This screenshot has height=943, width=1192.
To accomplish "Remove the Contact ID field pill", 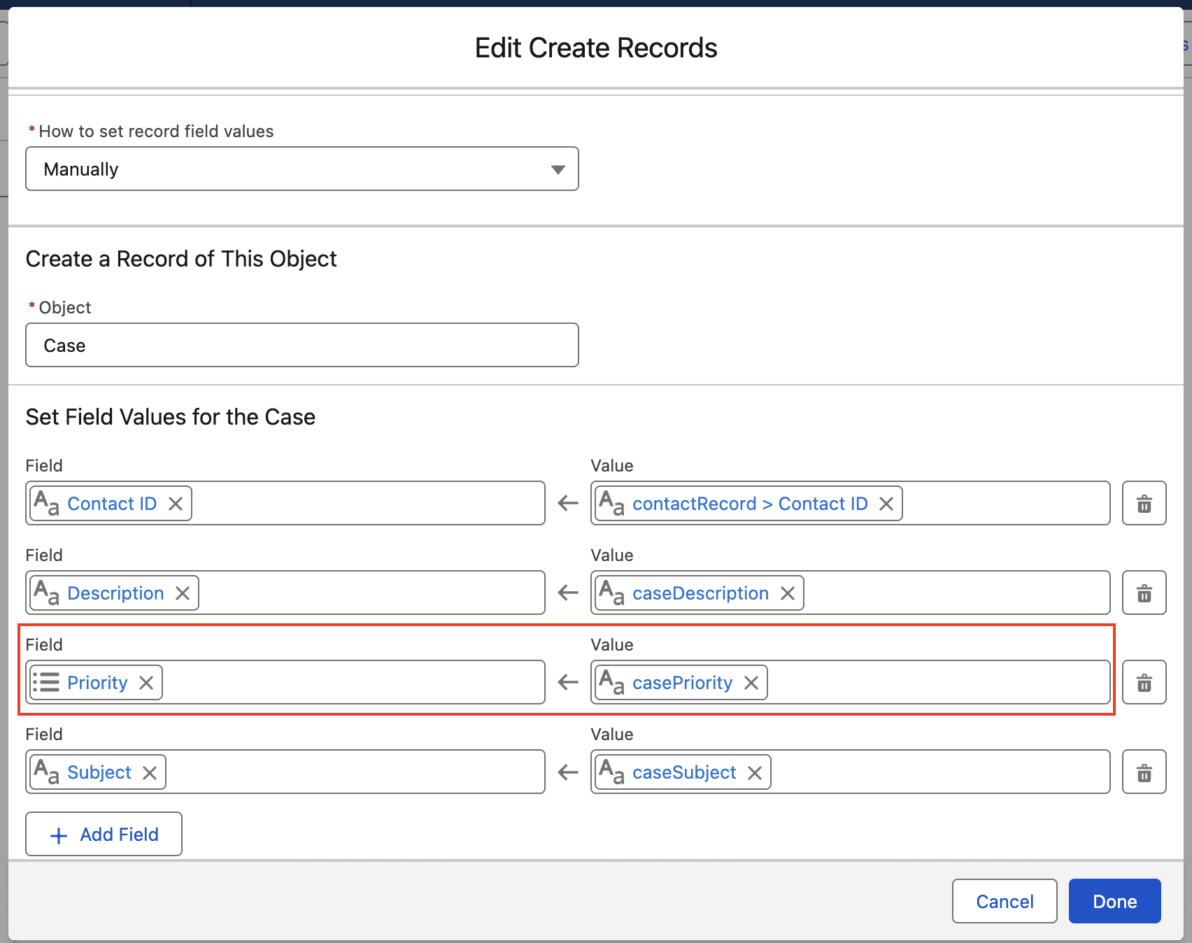I will 176,504.
